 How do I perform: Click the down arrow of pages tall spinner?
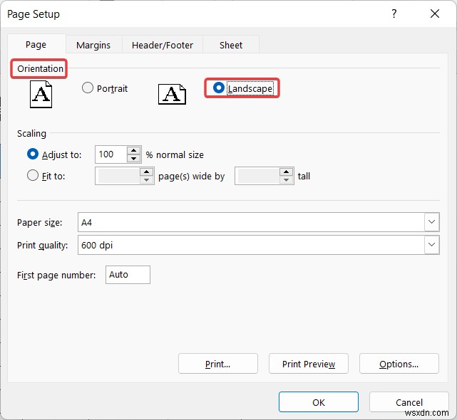point(286,180)
